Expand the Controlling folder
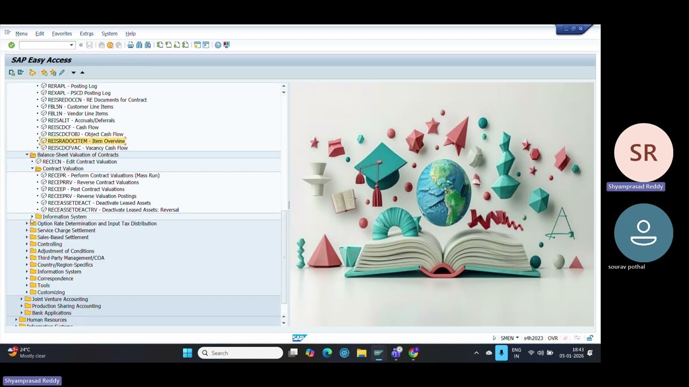 point(27,245)
